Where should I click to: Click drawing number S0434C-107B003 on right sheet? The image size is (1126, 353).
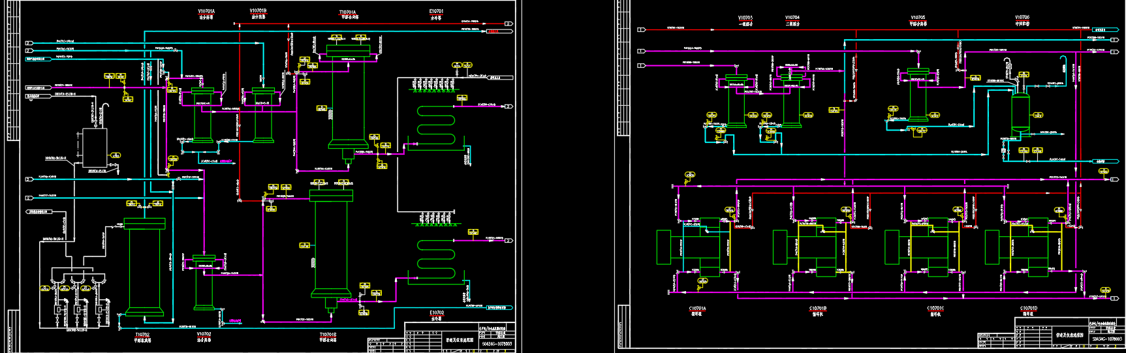pos(1107,339)
